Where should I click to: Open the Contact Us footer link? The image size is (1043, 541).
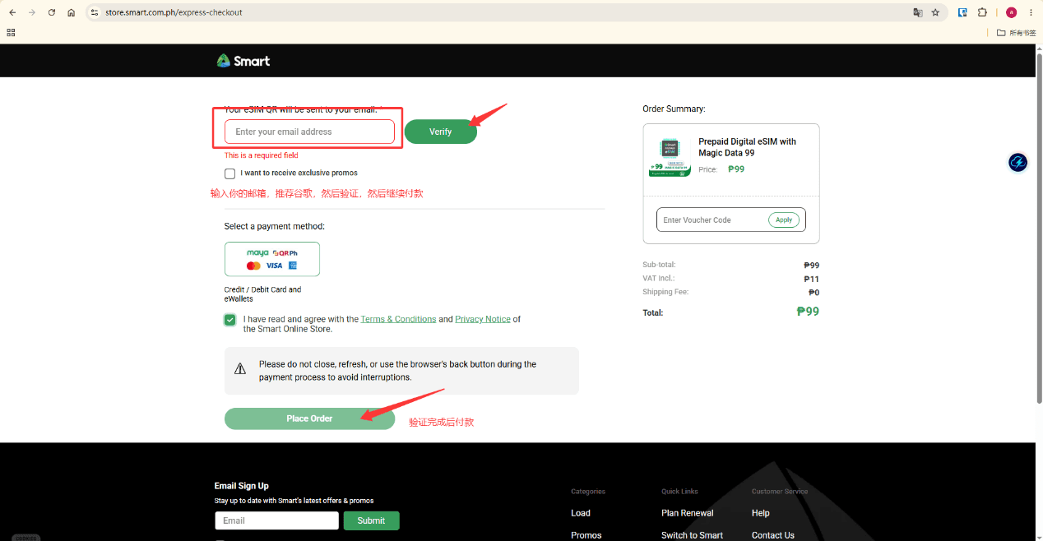(773, 535)
